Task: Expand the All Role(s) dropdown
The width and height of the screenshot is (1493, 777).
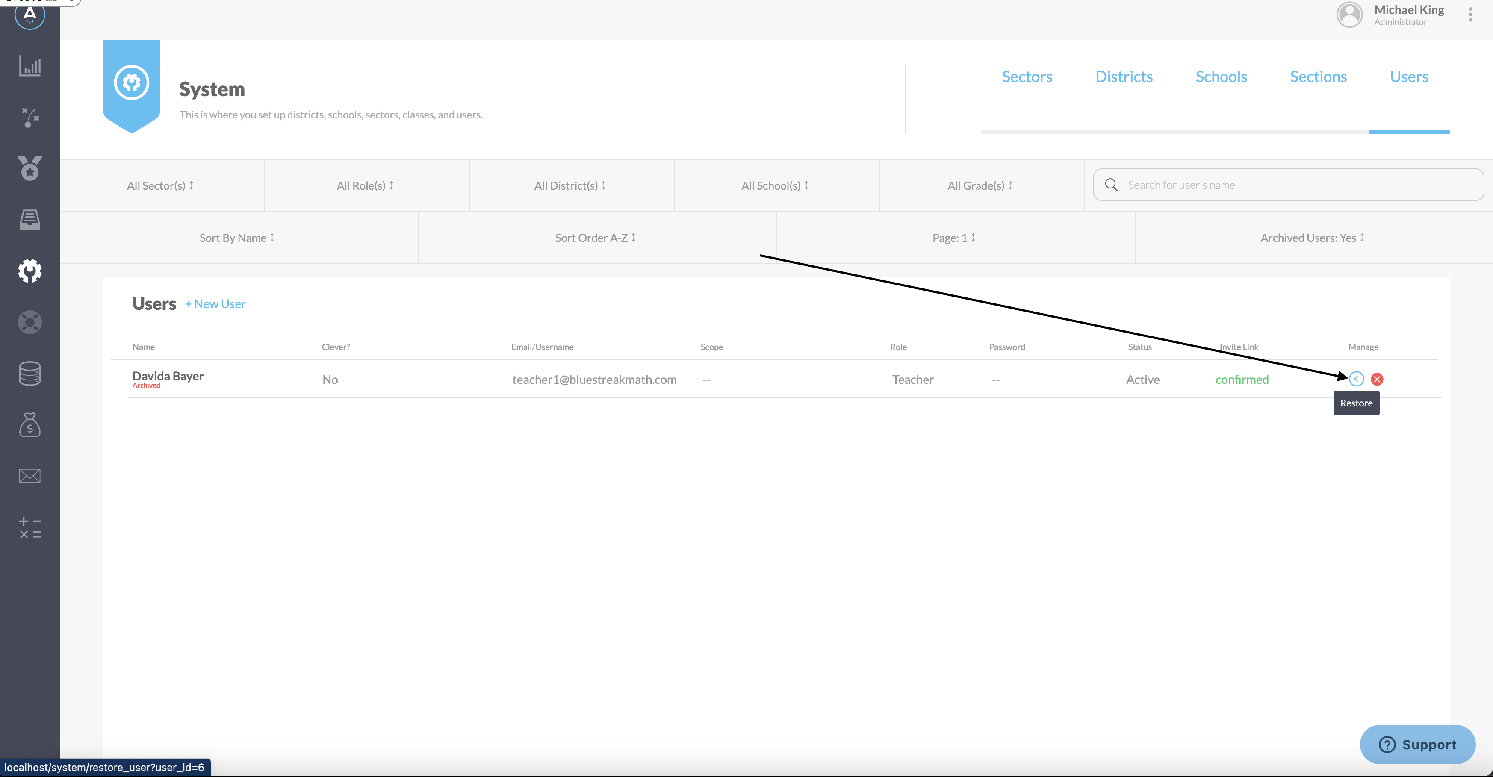Action: [x=366, y=185]
